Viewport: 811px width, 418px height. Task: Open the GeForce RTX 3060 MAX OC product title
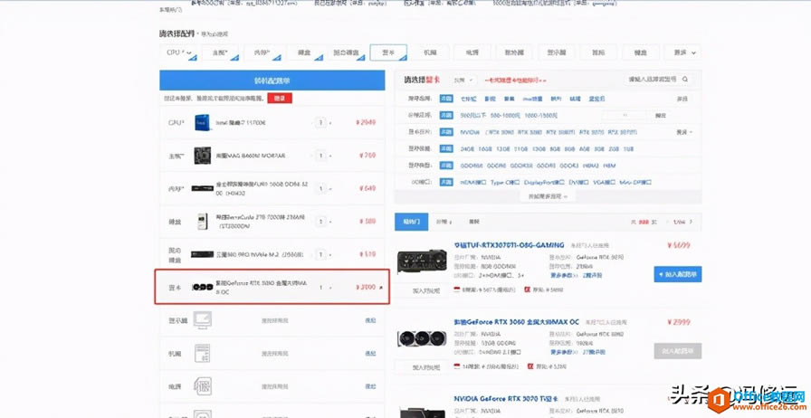click(516, 322)
